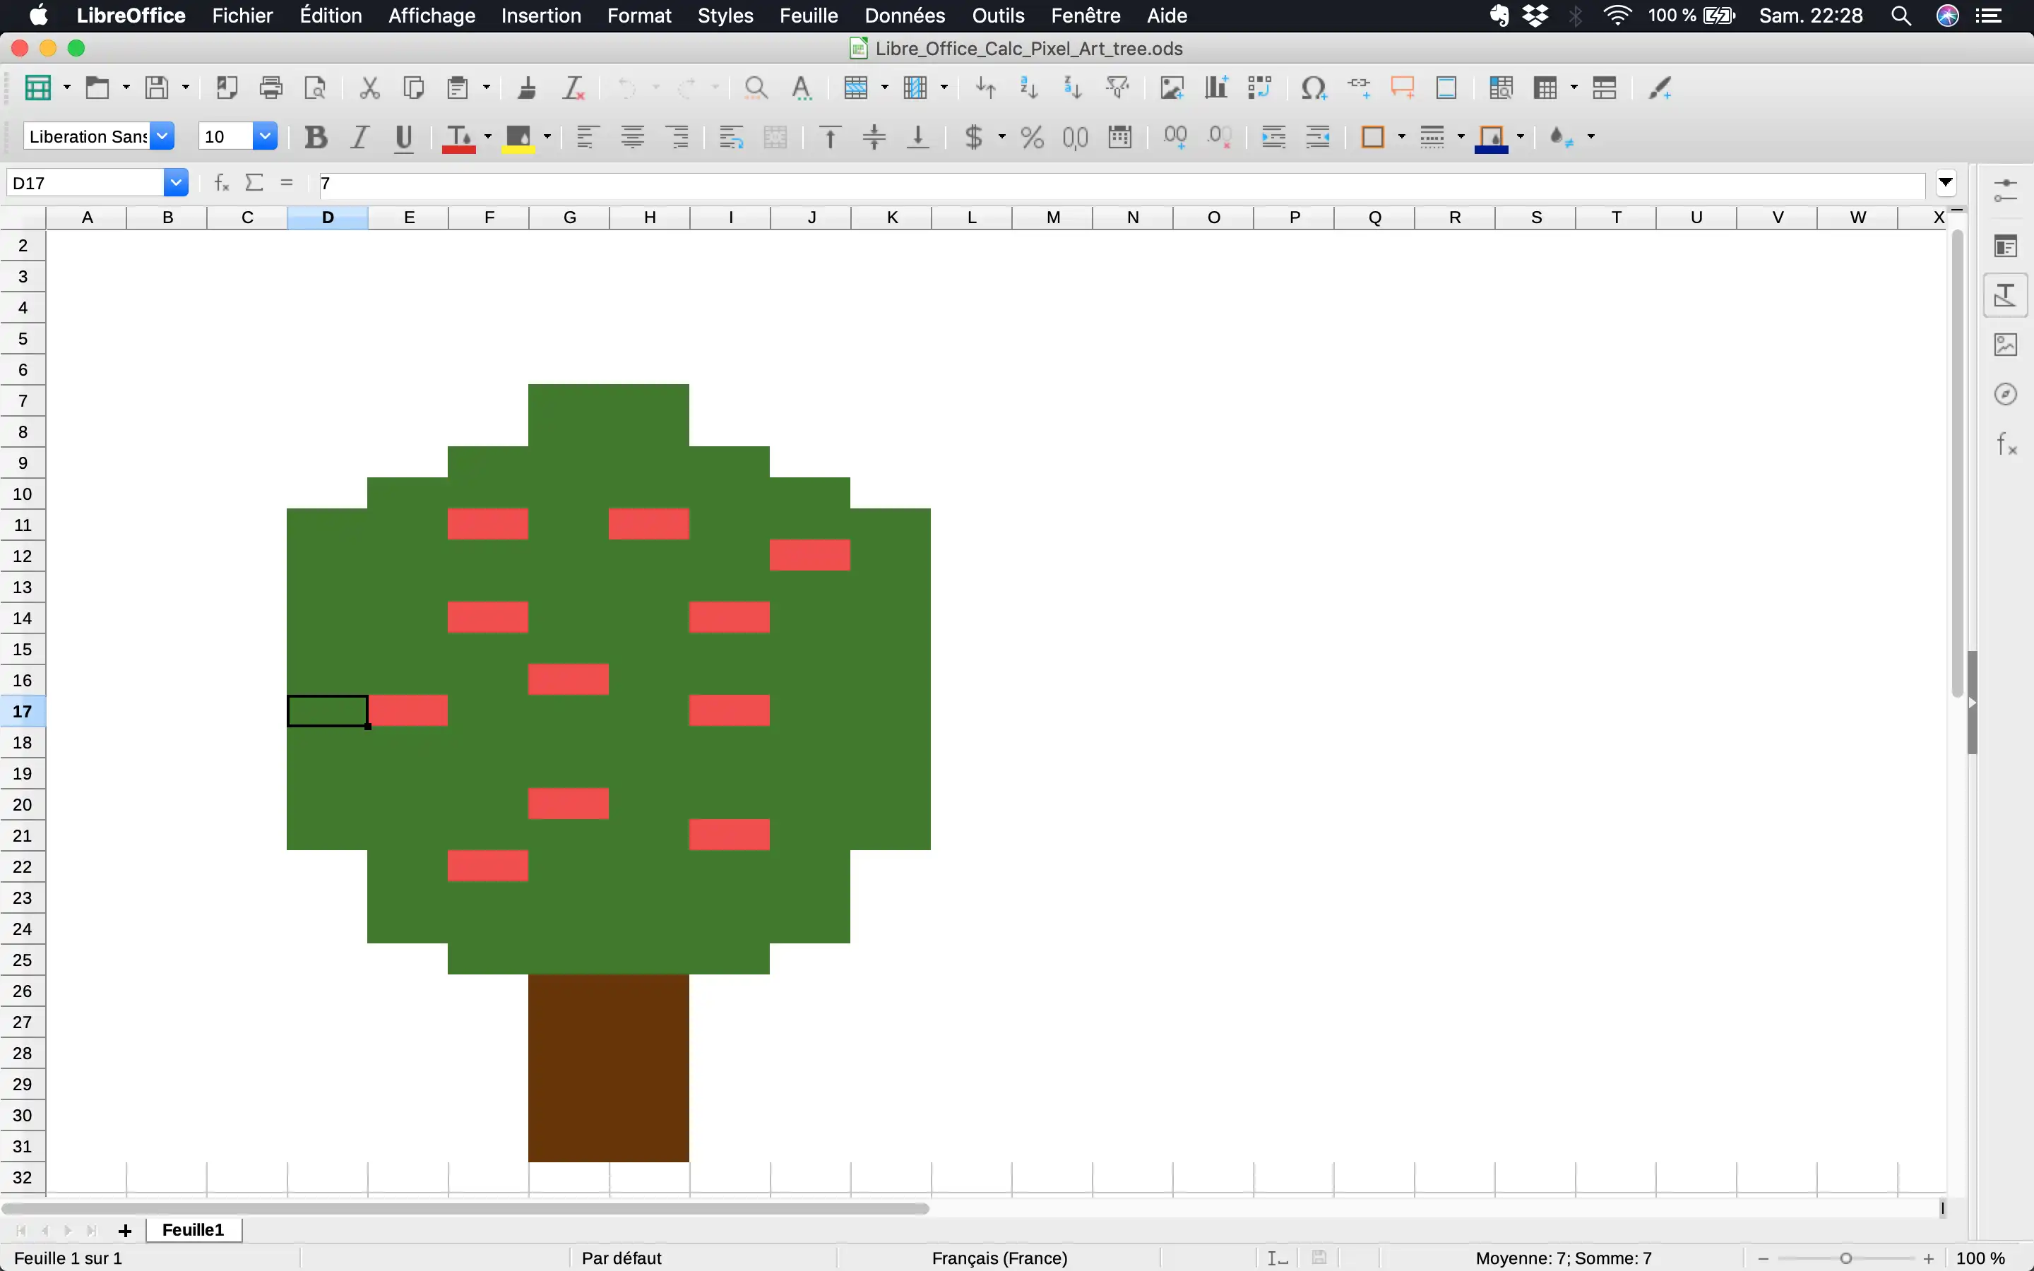2034x1271 pixels.
Task: Click the add sheet plus button
Action: click(x=125, y=1231)
